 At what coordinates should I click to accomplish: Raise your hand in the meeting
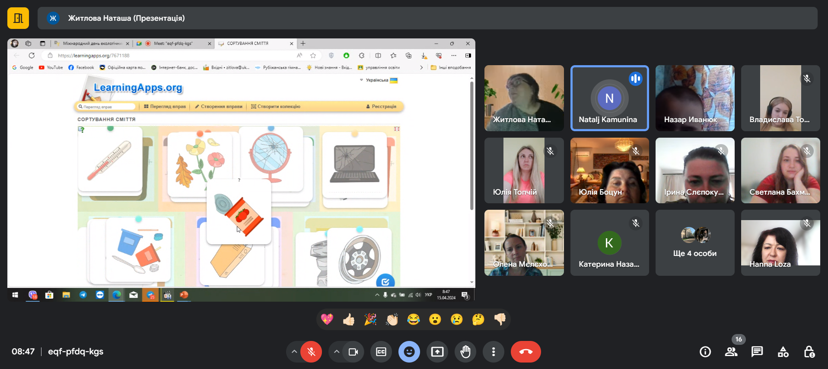pyautogui.click(x=465, y=352)
